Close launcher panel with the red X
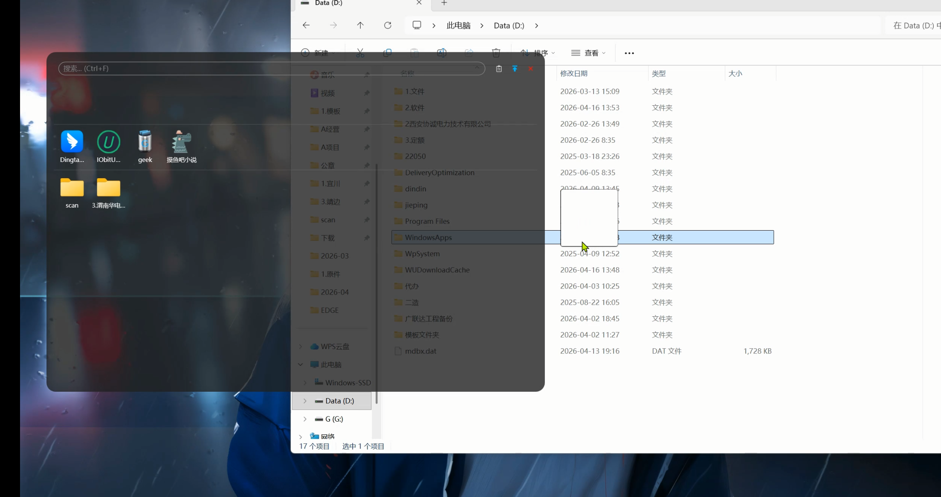This screenshot has height=497, width=941. (x=530, y=69)
